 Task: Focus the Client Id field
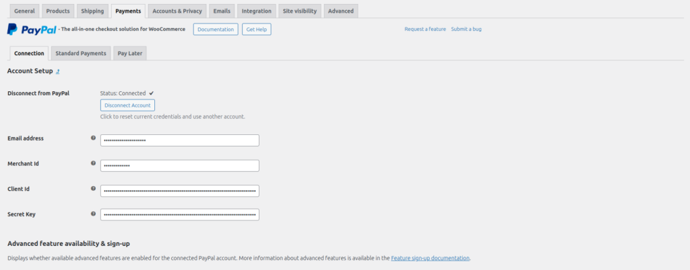click(179, 191)
